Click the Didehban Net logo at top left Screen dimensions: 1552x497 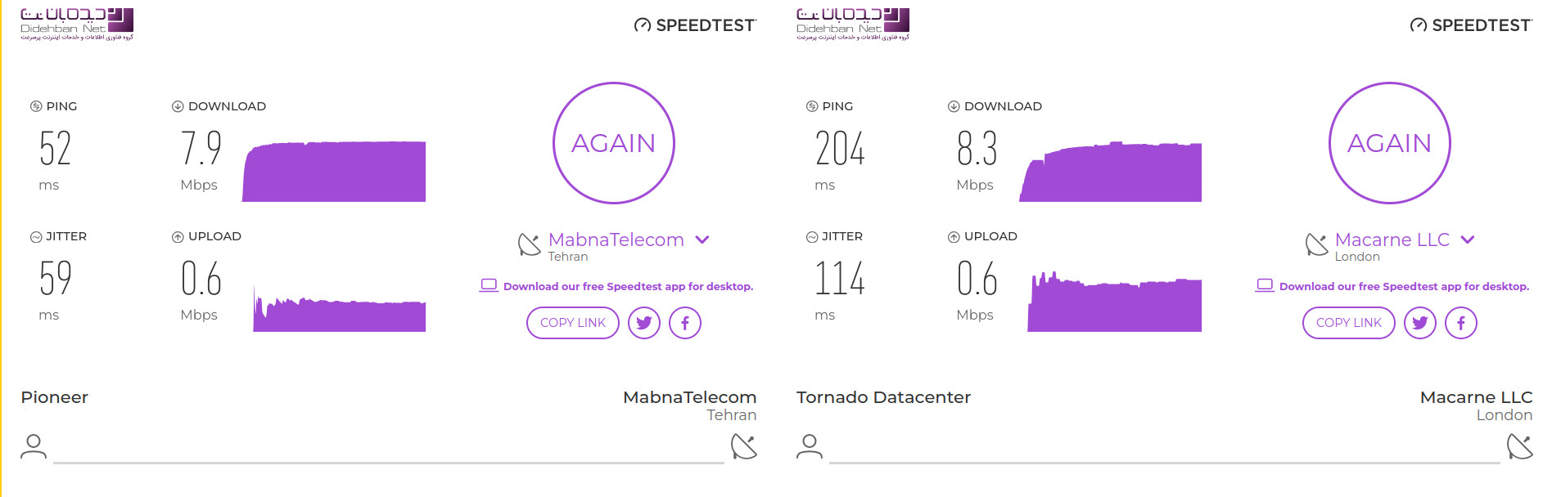tap(77, 24)
